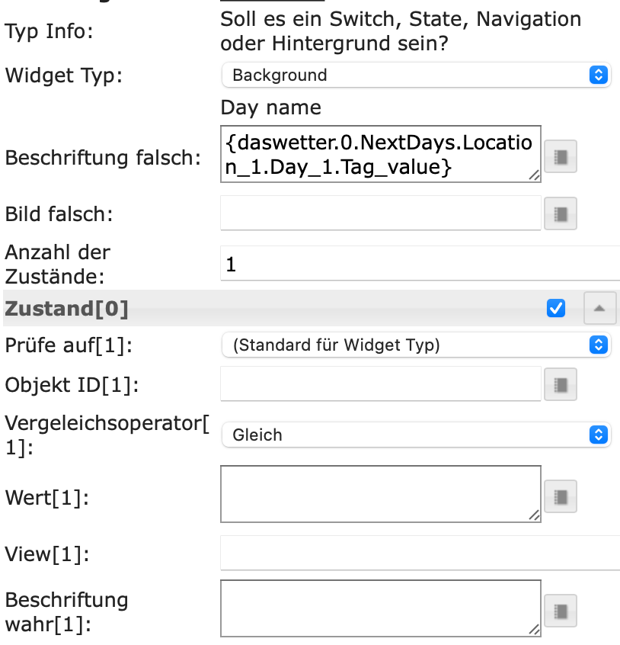Open Vergleichsoperator[1] dropdown set to Gleich
Image resolution: width=620 pixels, height=645 pixels.
pos(416,435)
